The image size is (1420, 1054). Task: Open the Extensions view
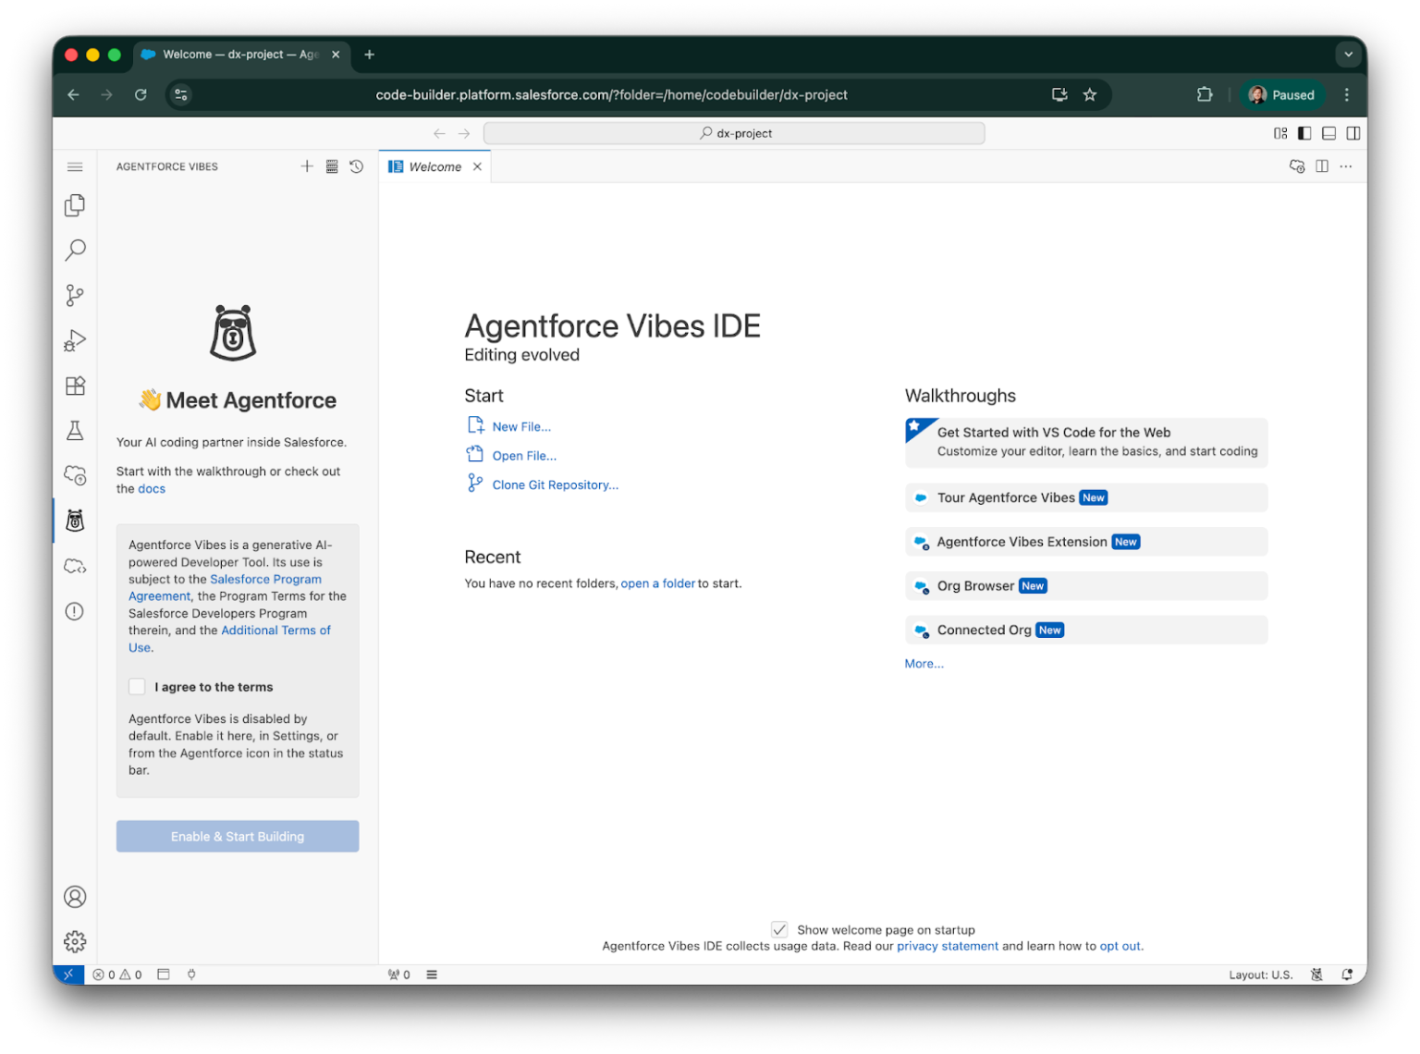click(x=75, y=386)
